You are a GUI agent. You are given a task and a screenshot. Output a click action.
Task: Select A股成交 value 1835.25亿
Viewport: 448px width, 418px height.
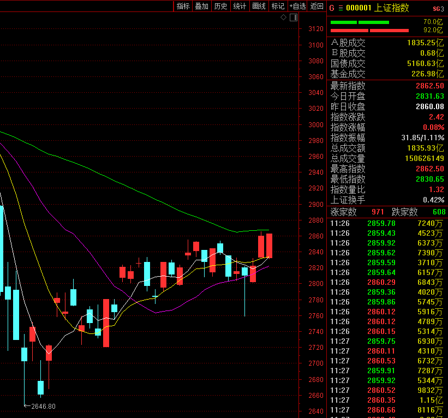(x=425, y=43)
